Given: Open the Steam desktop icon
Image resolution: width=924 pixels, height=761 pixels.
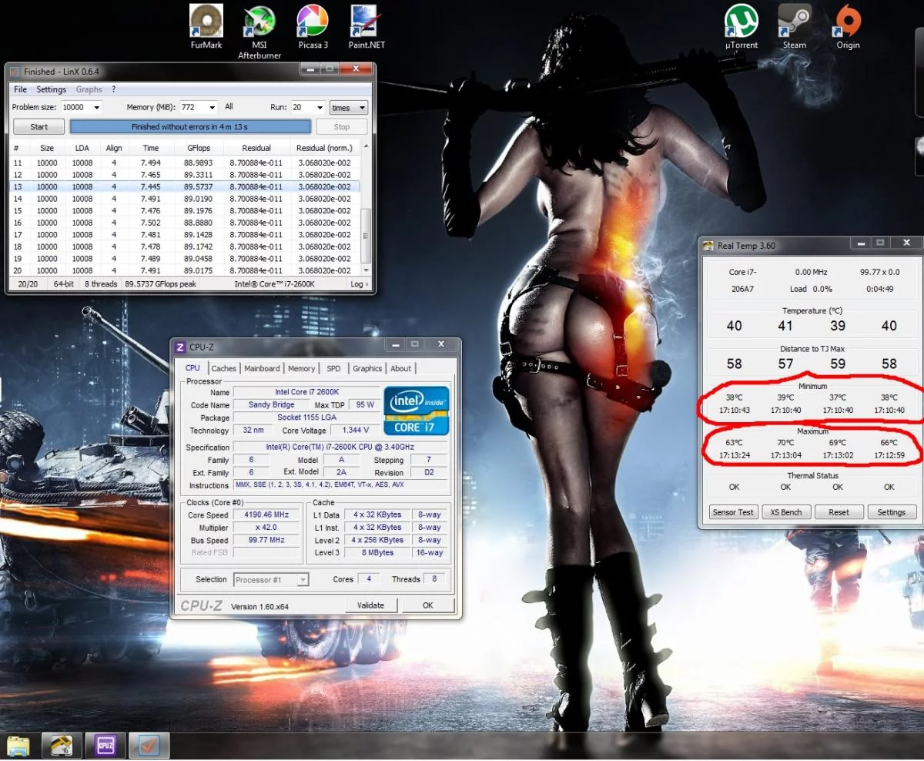Looking at the screenshot, I should [794, 22].
